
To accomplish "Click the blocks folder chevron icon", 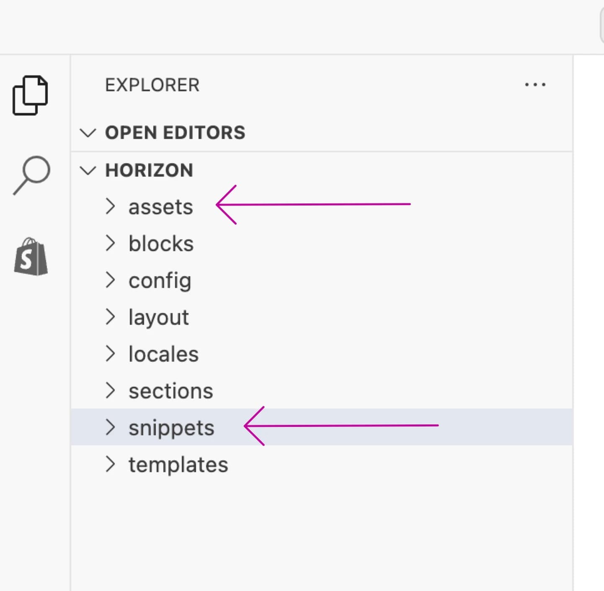I will point(111,243).
